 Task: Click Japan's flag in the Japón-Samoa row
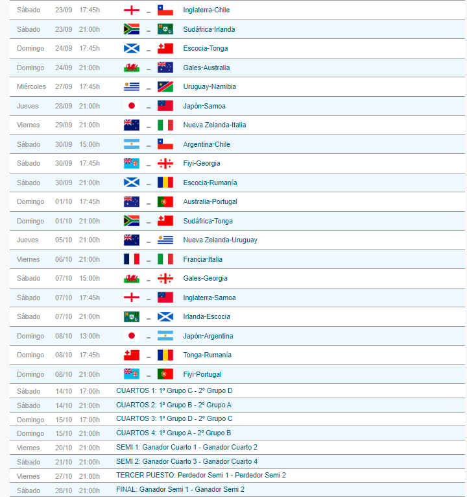tap(132, 106)
